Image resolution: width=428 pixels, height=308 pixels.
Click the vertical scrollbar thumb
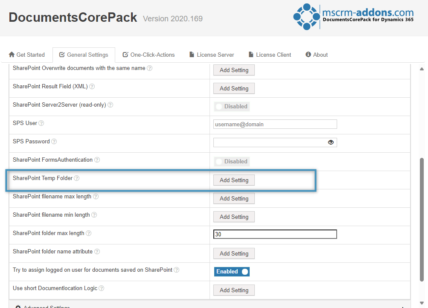click(422, 220)
